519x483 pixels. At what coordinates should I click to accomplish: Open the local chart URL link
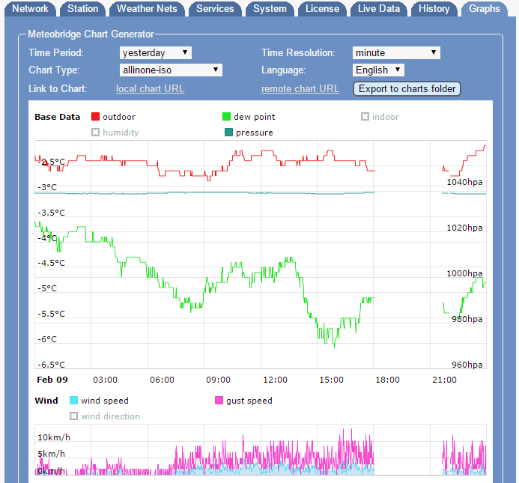[x=150, y=88]
